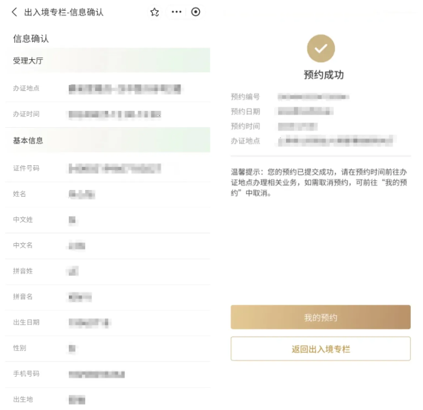The image size is (423, 410).
Task: Tap the back arrow in the header
Action: click(14, 12)
